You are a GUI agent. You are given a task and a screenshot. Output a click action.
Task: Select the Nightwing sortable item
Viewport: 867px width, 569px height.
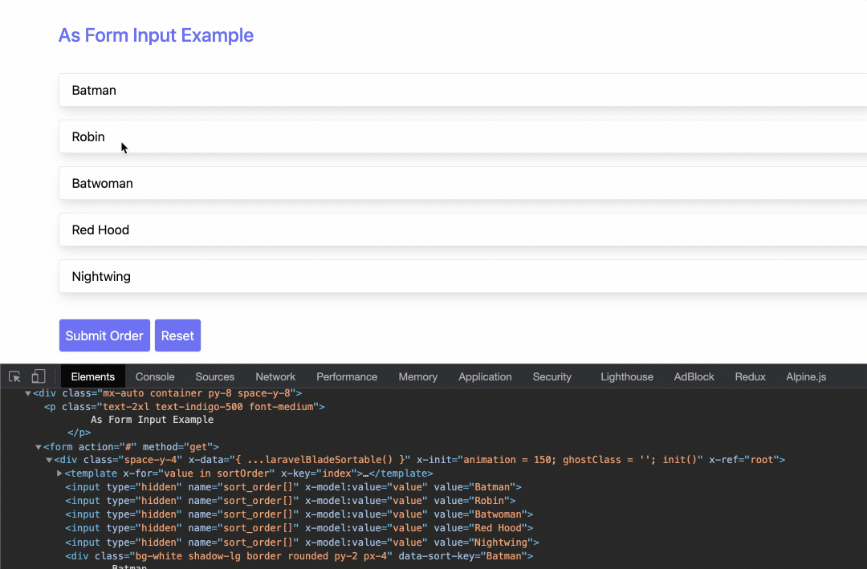pyautogui.click(x=463, y=276)
